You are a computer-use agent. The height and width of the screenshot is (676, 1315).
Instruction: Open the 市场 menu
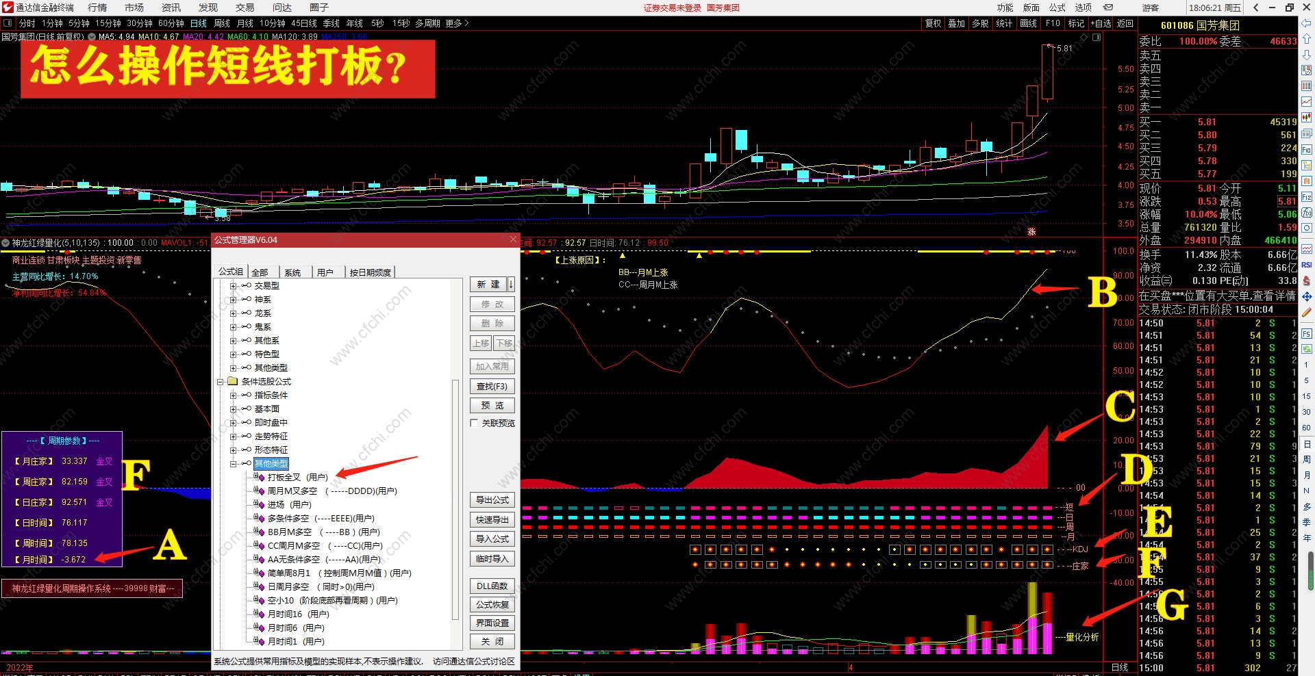pyautogui.click(x=134, y=8)
